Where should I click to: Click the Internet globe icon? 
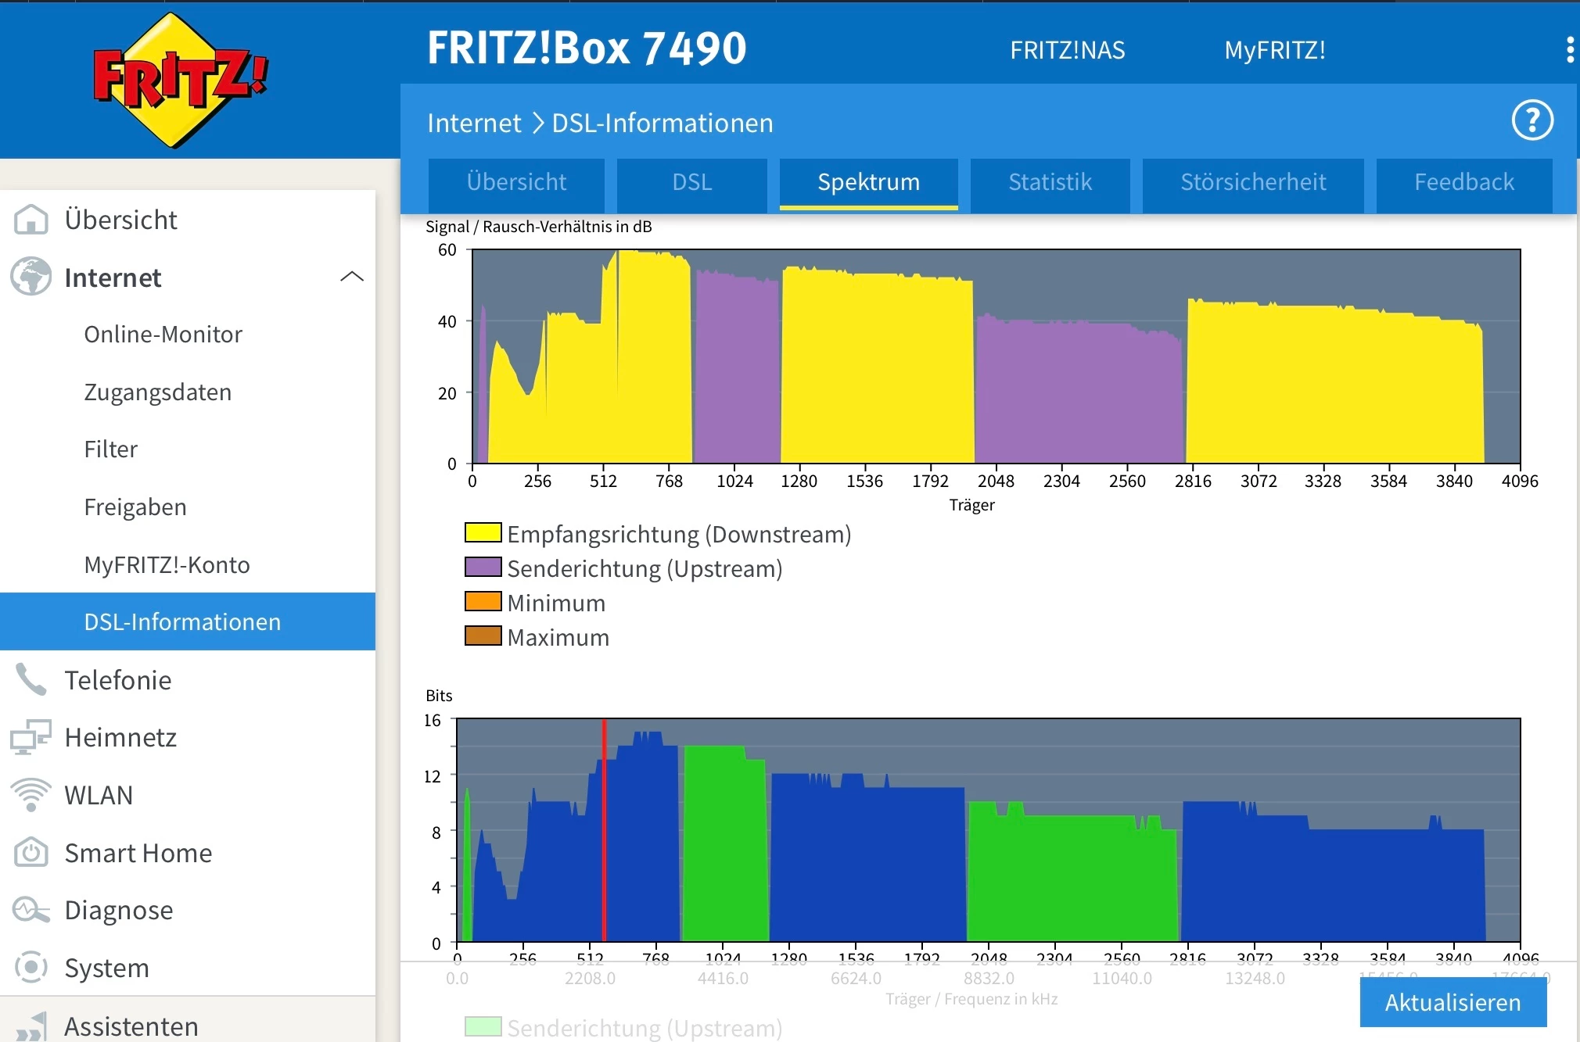click(31, 277)
